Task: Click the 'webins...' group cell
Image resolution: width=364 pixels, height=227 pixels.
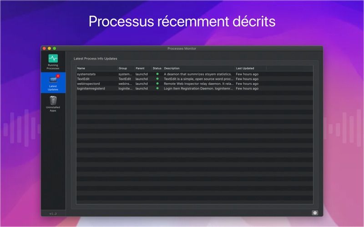Action: (125, 84)
